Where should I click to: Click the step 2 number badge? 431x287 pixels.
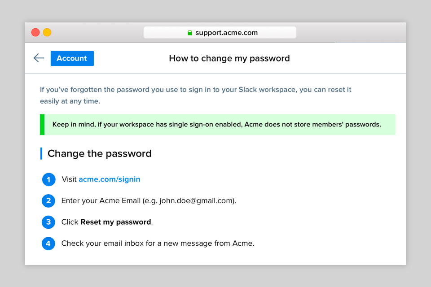48,200
